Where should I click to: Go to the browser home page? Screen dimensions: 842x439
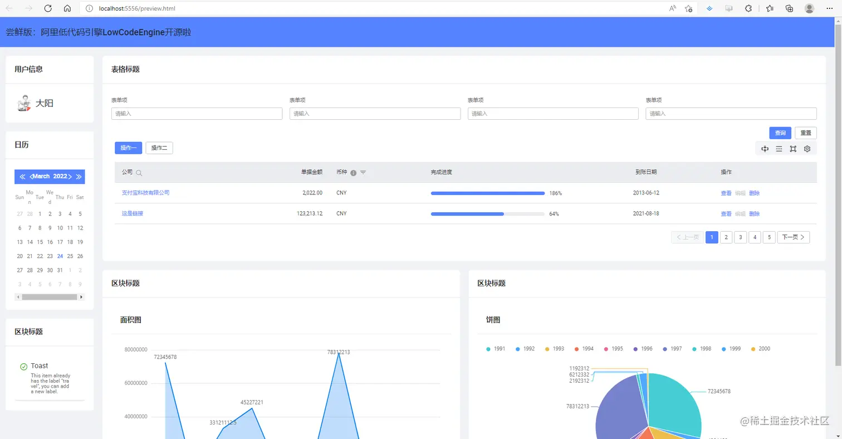[x=67, y=8]
